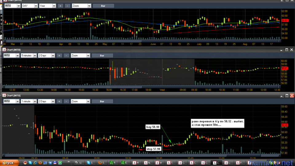The height and width of the screenshot is (166, 295).
Task: Switch to the 'E.' taskbar window
Action: [x=124, y=163]
